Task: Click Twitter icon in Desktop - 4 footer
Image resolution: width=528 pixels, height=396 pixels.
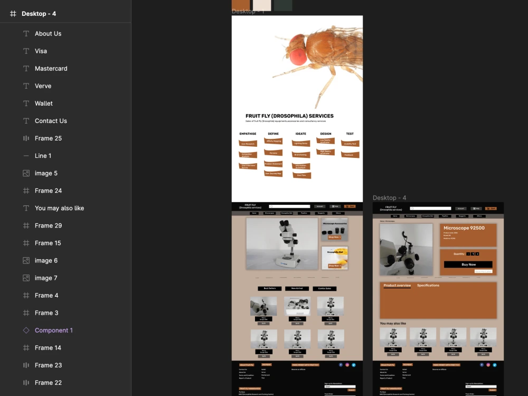Action: (495, 365)
